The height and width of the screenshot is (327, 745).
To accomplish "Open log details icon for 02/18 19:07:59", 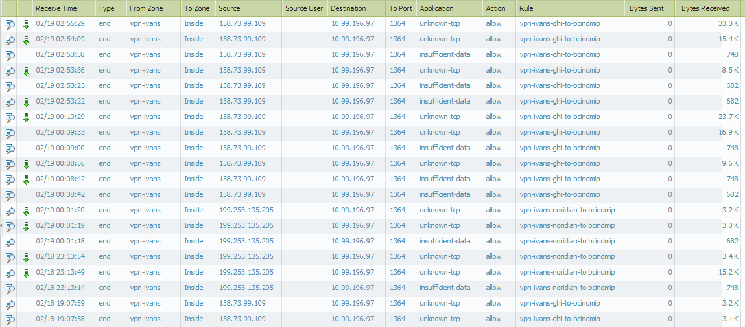I will [x=10, y=304].
